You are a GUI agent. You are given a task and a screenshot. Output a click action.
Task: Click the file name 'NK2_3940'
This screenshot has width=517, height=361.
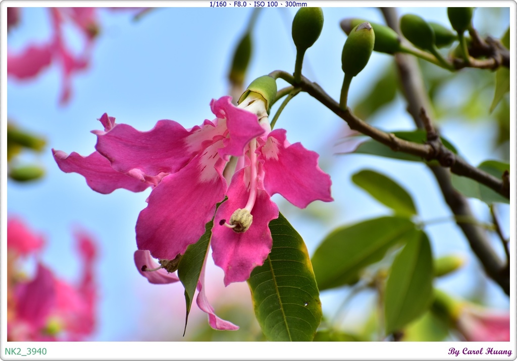(26, 351)
